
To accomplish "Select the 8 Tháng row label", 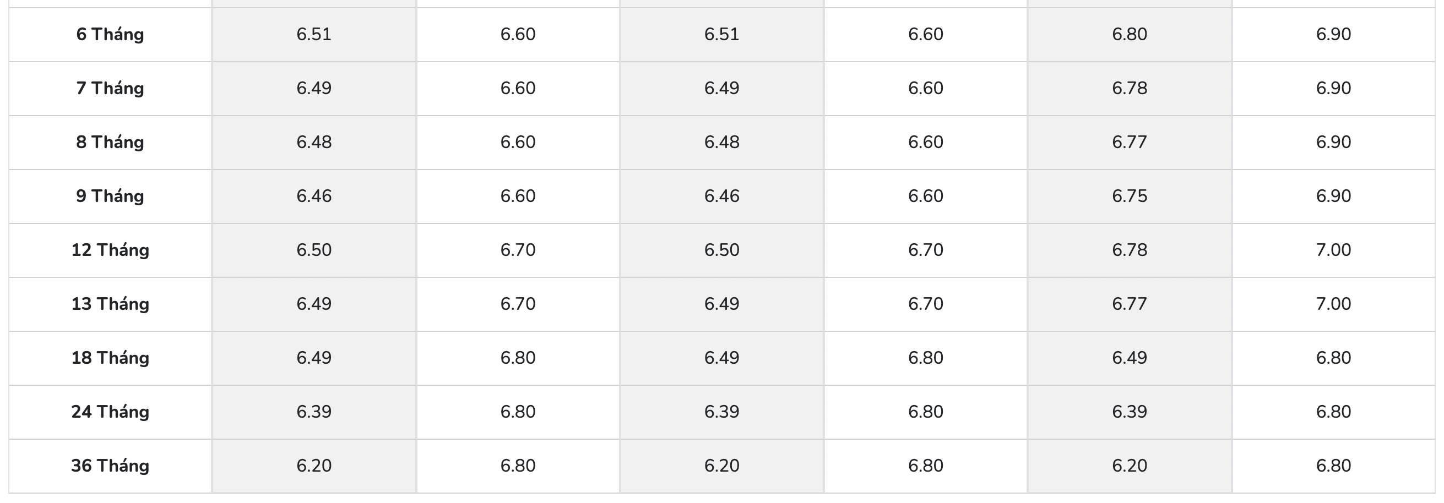I will 110,142.
